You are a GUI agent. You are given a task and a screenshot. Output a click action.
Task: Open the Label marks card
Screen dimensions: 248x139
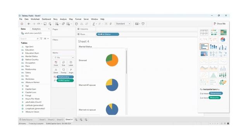point(71,63)
